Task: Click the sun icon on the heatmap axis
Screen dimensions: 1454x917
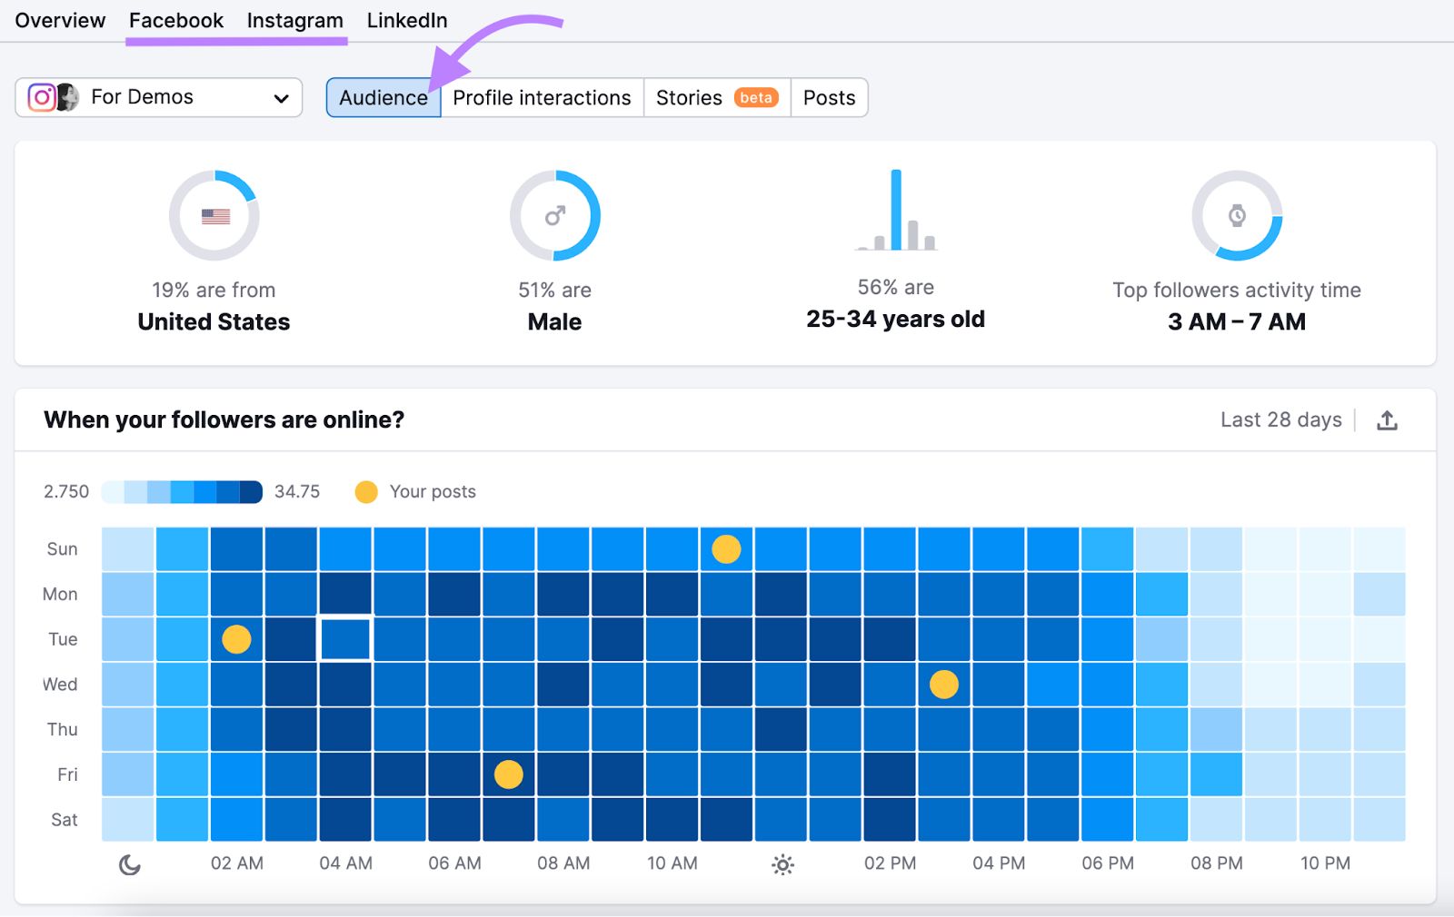Action: pos(782,863)
